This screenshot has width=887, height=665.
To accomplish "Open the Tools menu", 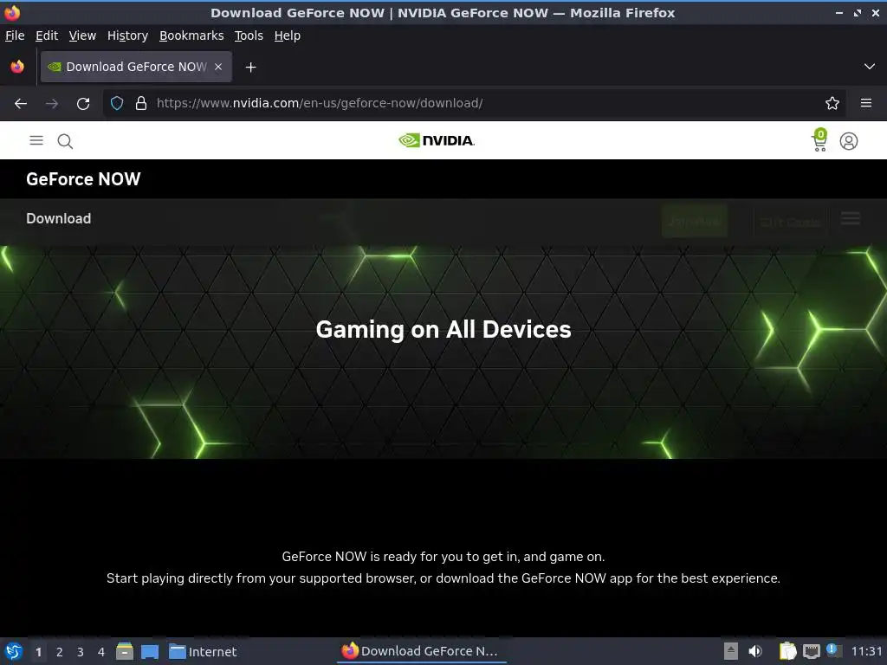I will 249,36.
